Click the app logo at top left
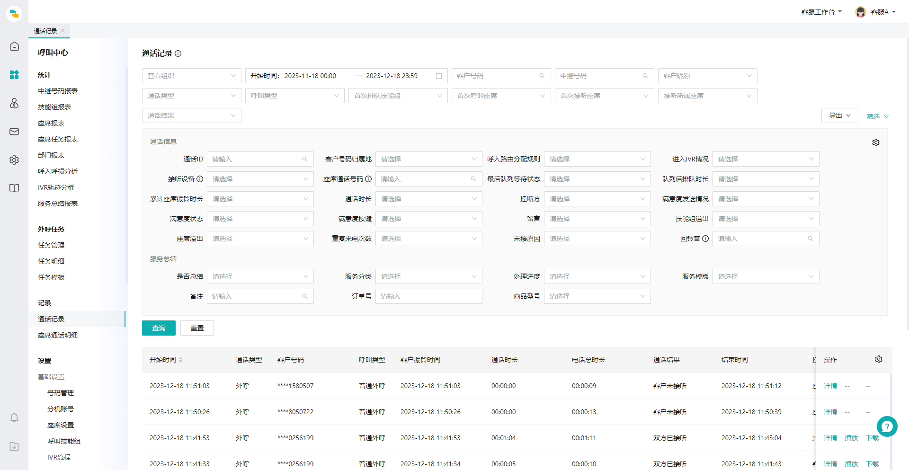This screenshot has width=909, height=470. pyautogui.click(x=14, y=14)
